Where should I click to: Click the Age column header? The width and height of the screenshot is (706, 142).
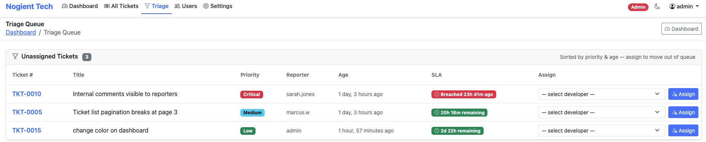pos(343,75)
